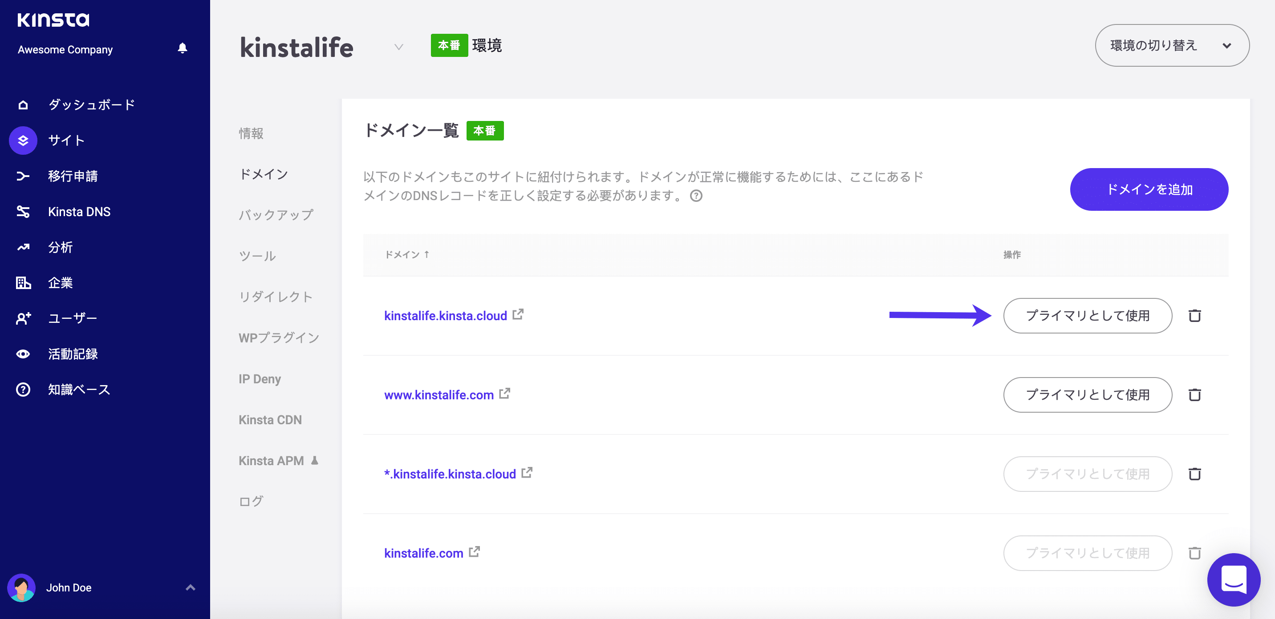Open www.kinstalife.com external link icon
The width and height of the screenshot is (1275, 619).
(x=504, y=394)
